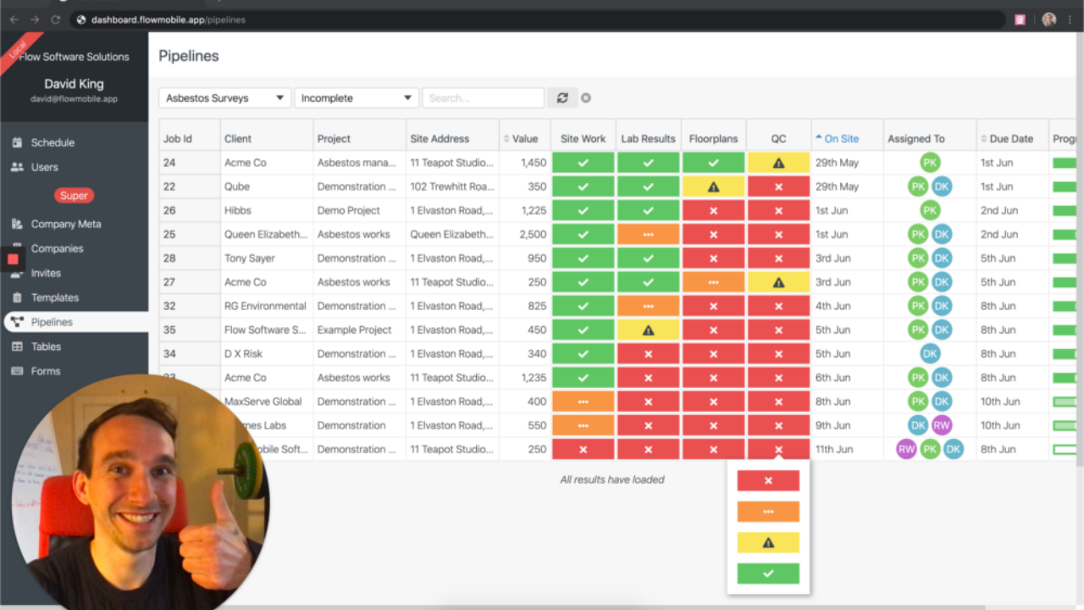
Task: Click the Tables grid icon
Action: click(16, 347)
